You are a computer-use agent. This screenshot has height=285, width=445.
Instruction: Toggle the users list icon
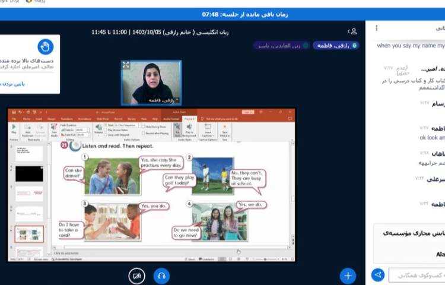click(x=352, y=31)
